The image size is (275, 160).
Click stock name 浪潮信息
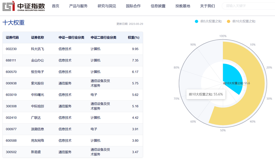[x=37, y=129]
